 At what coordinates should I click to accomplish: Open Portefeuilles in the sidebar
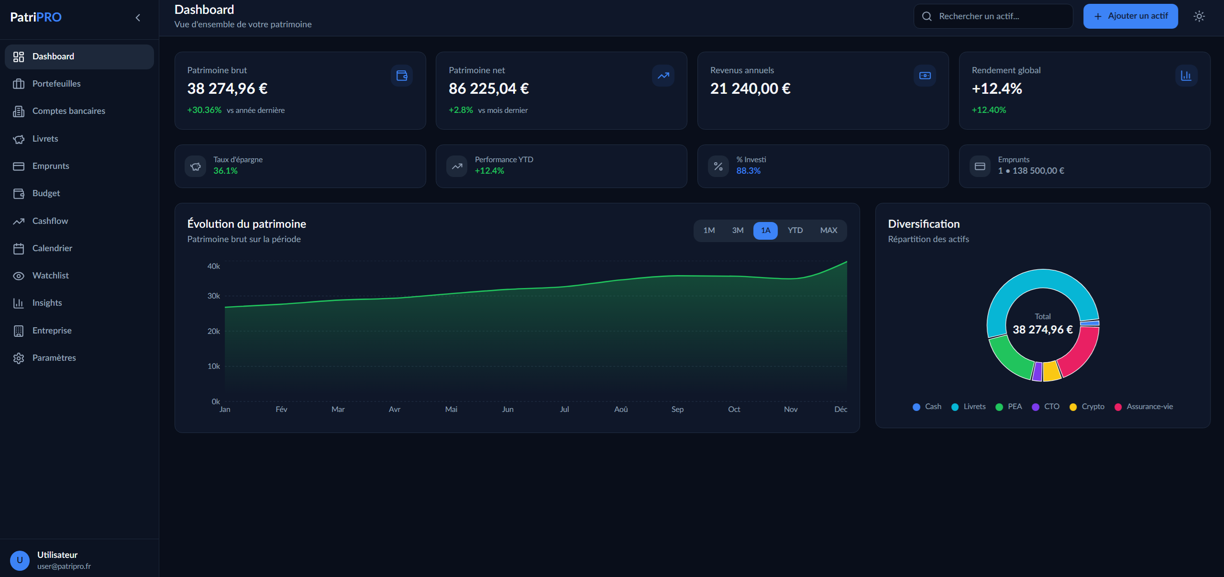(x=79, y=84)
